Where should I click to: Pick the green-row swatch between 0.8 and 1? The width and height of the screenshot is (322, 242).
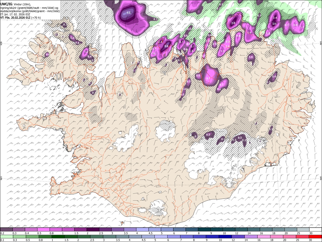coord(45,236)
